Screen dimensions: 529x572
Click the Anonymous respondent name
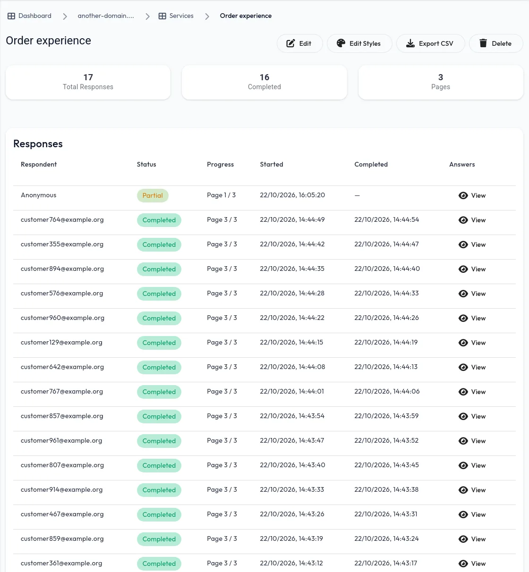point(38,195)
